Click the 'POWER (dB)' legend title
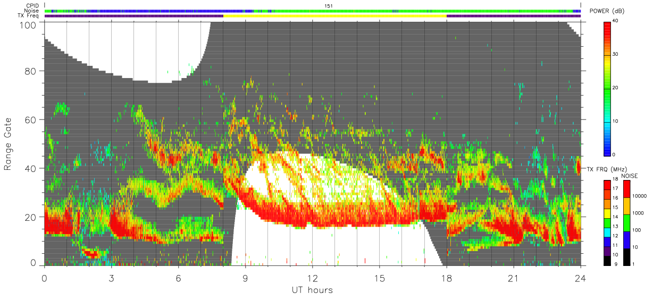This screenshot has height=301, width=653. click(x=608, y=11)
